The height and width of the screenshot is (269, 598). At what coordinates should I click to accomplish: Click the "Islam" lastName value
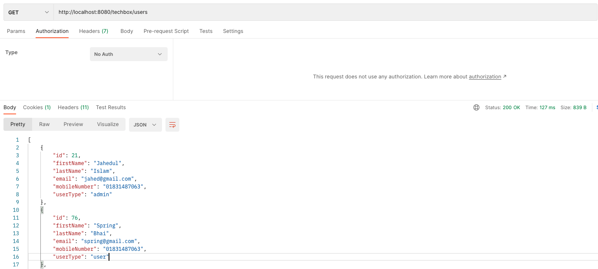101,171
